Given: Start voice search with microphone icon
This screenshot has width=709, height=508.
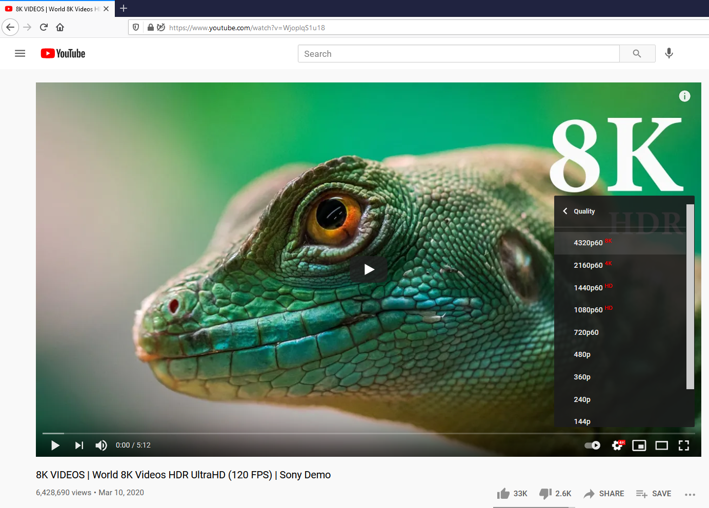Looking at the screenshot, I should (669, 53).
